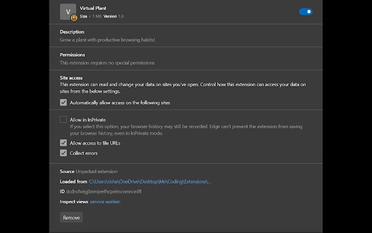Click the Site access section heading
372x233 pixels.
71,78
